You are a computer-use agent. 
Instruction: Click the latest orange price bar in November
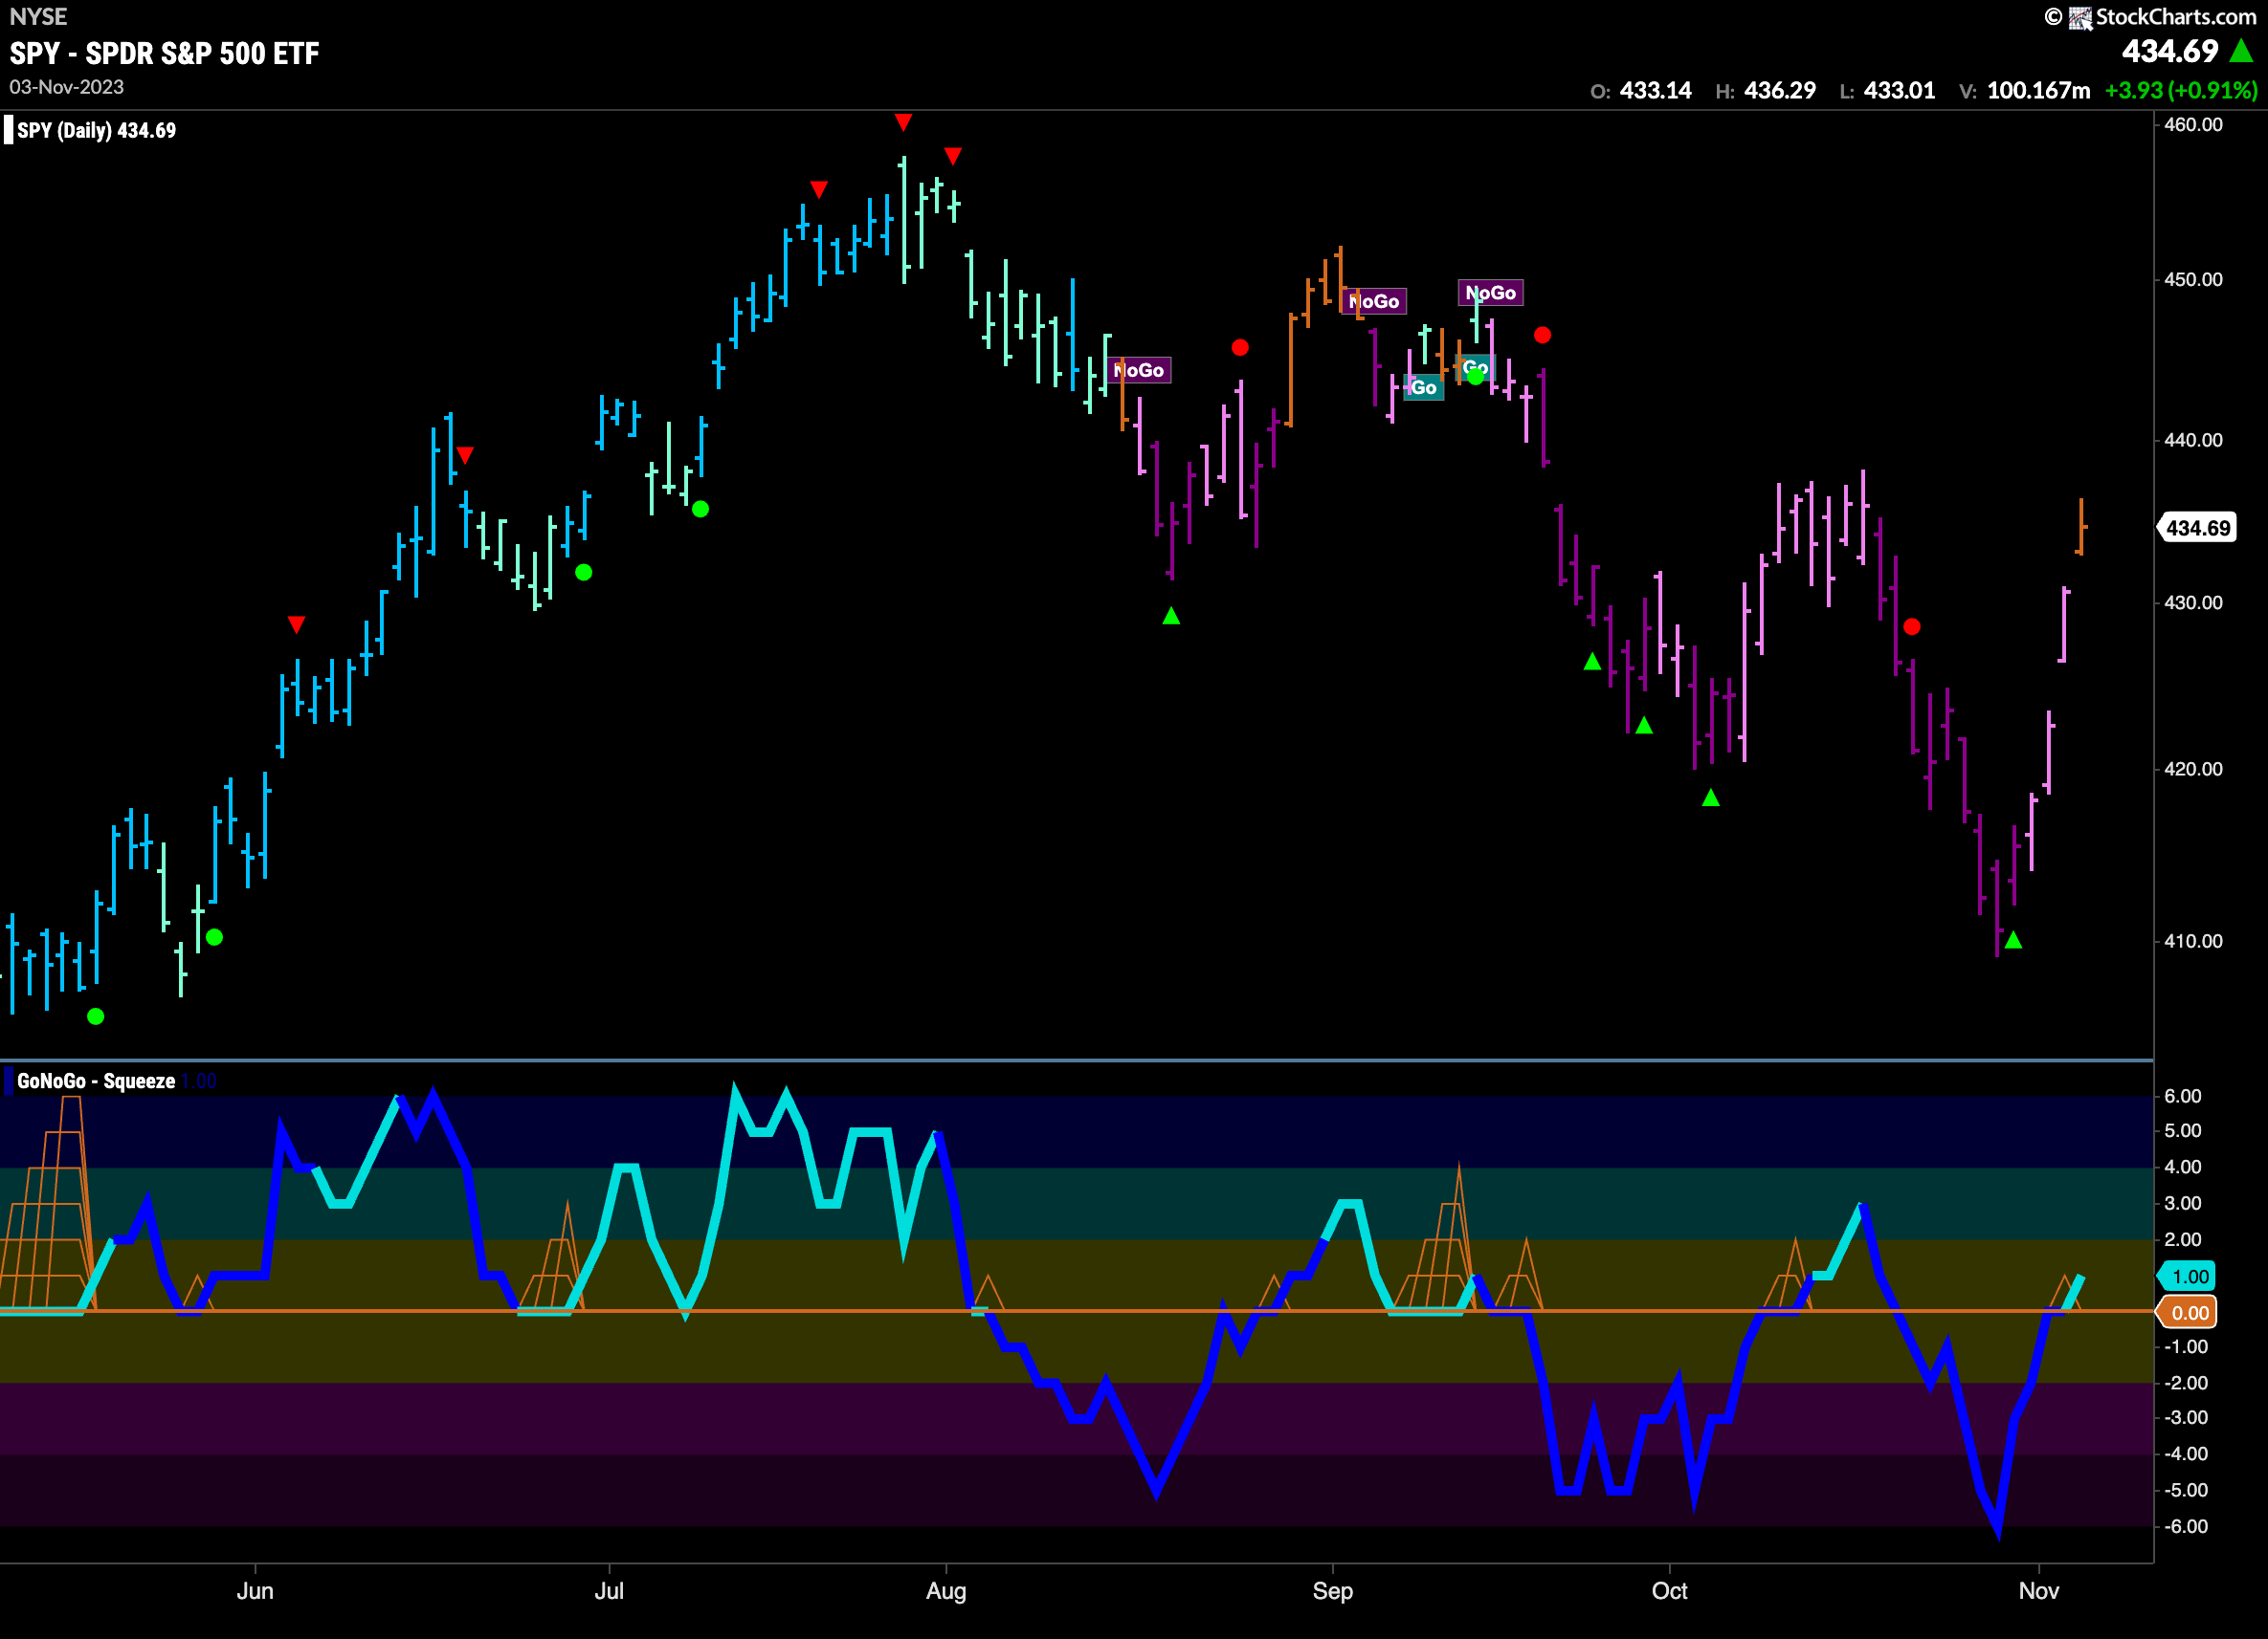coord(2080,526)
